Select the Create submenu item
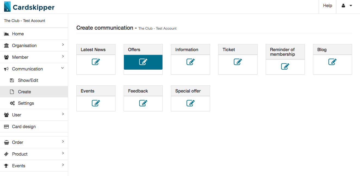This screenshot has width=360, height=176. click(34, 92)
